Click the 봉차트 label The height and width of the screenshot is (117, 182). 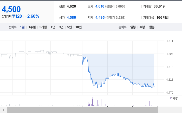point(122,27)
